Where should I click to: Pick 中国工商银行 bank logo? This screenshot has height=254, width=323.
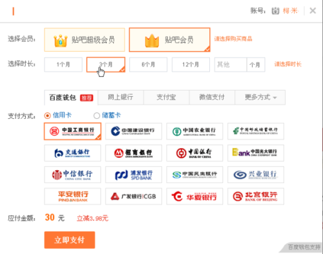(72, 131)
